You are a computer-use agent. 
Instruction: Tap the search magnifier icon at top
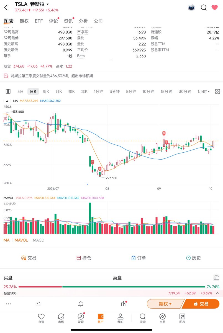(x=204, y=7)
